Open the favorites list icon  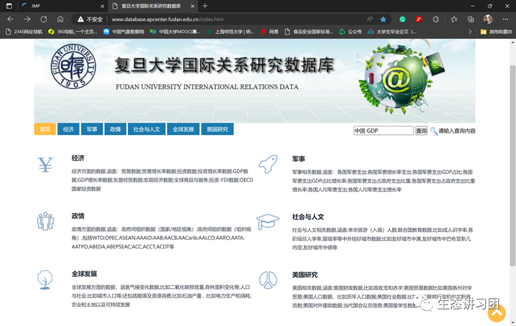click(x=454, y=19)
